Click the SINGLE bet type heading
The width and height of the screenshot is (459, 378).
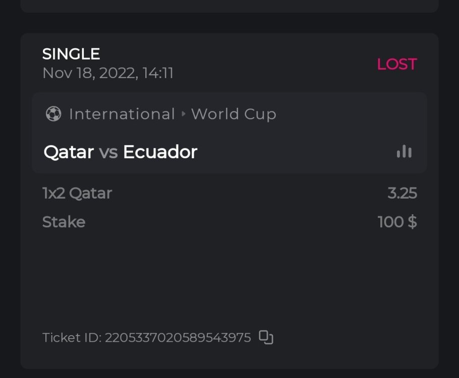(x=71, y=54)
